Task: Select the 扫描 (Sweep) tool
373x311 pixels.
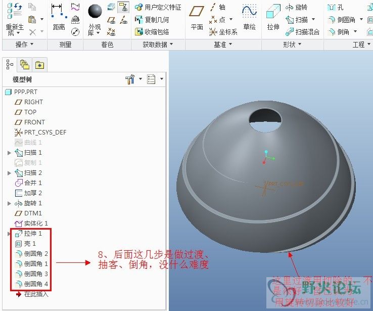Action: pos(297,20)
